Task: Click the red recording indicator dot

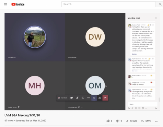Action: click(59, 98)
